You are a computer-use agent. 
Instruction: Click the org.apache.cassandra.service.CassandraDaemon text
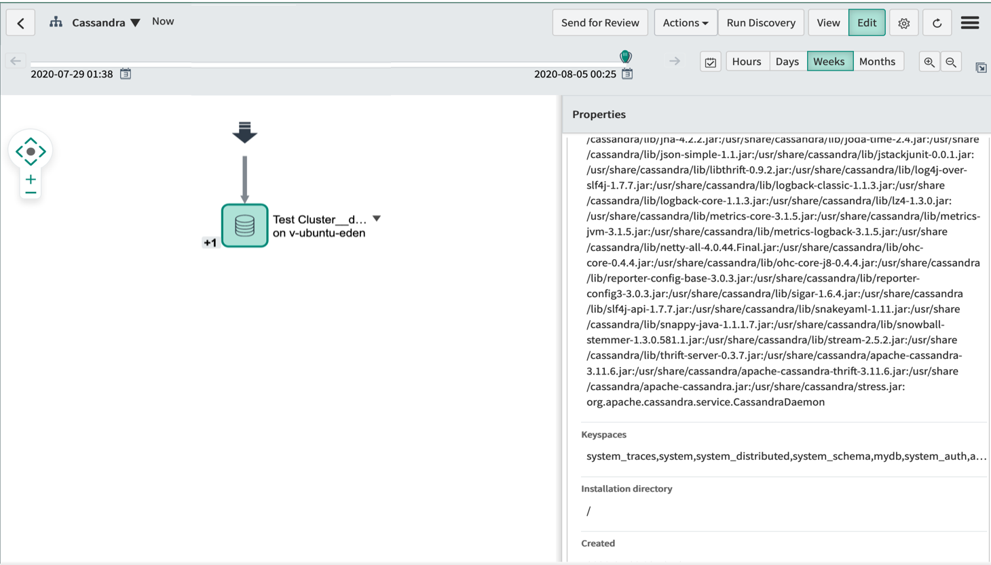click(x=706, y=402)
